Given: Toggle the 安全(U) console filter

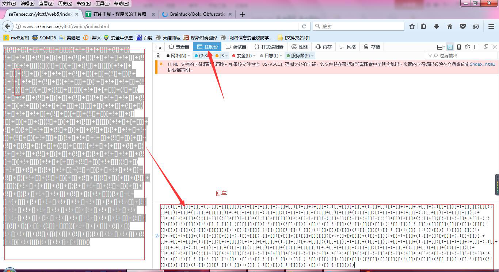Looking at the screenshot, I should [x=242, y=56].
